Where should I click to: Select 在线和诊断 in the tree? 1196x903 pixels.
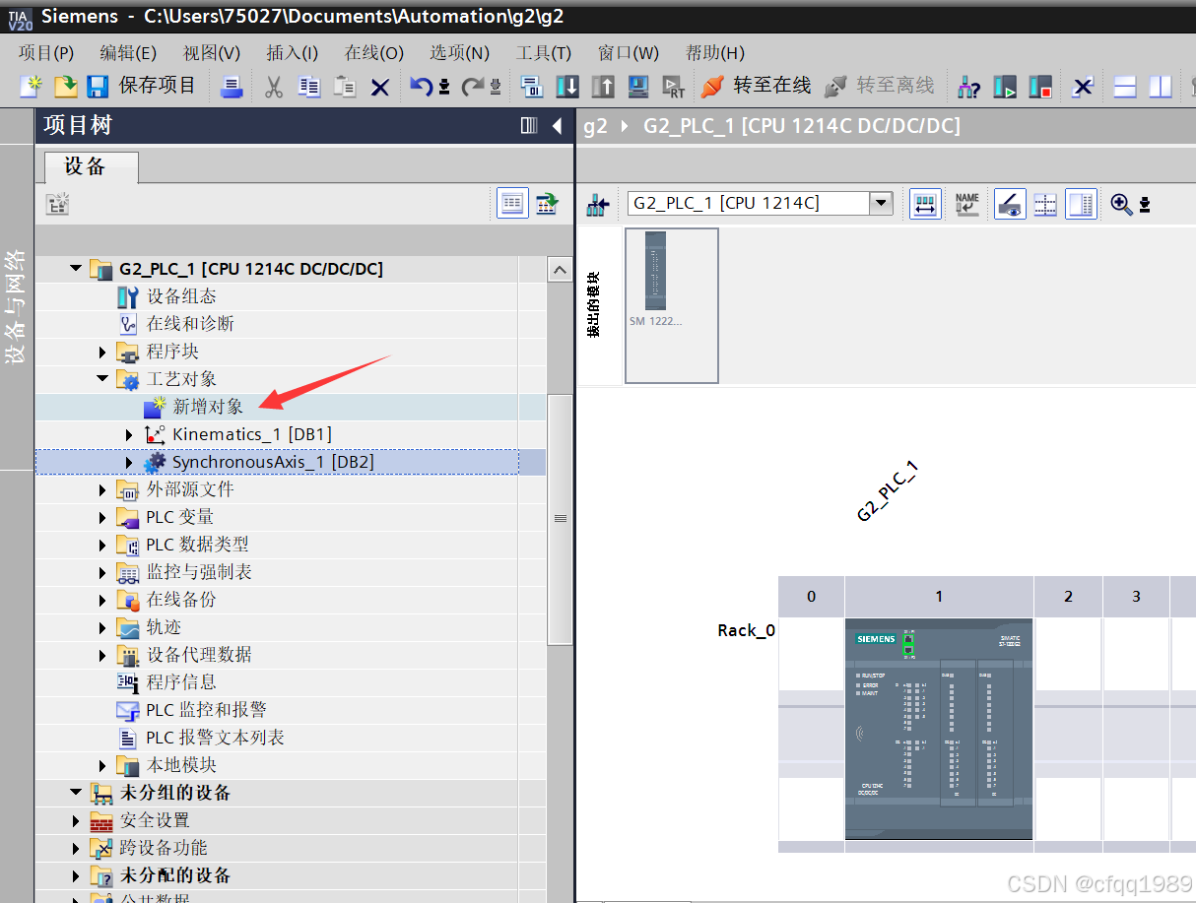point(190,324)
